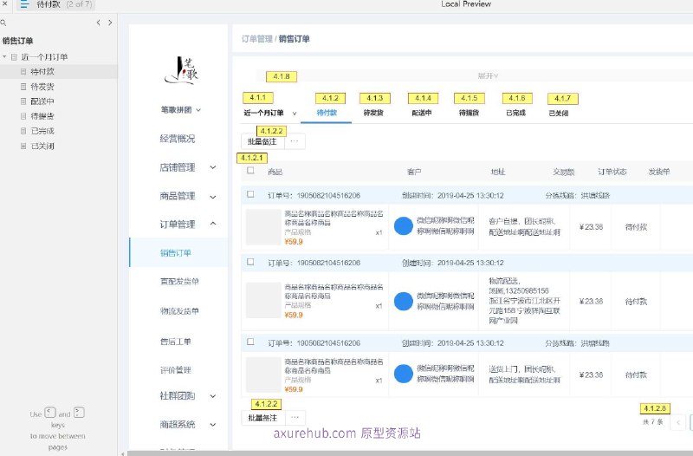Select 售后工单 in navigation
This screenshot has height=456, width=693.
176,342
